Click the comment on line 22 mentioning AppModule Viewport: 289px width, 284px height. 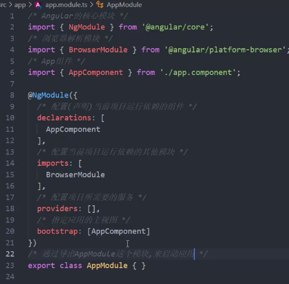(x=118, y=254)
